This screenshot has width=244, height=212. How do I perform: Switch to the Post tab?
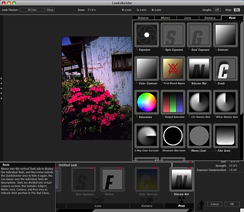coord(232,18)
